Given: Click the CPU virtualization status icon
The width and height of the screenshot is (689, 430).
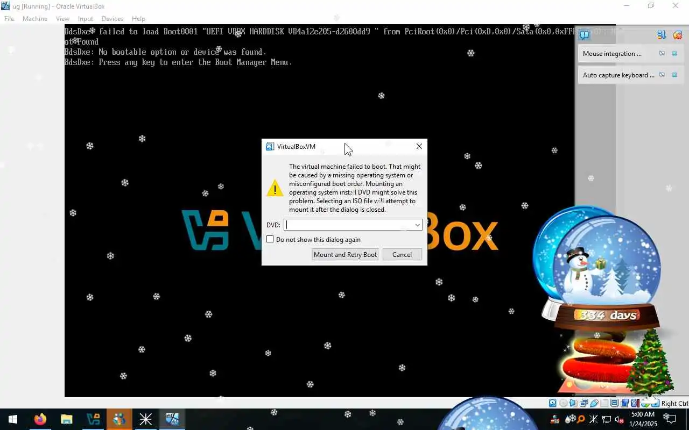Looking at the screenshot, I should (x=635, y=403).
